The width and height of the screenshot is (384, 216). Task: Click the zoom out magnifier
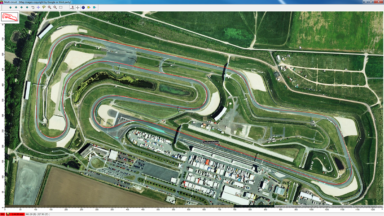tap(55, 7)
